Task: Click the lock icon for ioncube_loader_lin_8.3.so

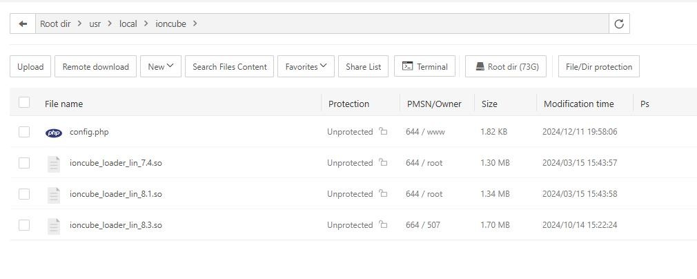Action: [383, 225]
